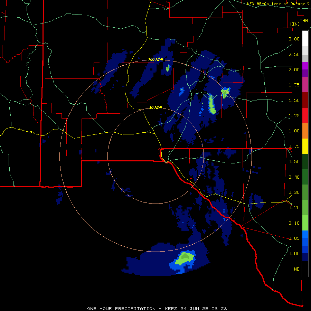This screenshot has height=311, width=311.
Task: Click the large green rain cell beyond the 100 NMI ring's south edge
Action: tap(185, 258)
